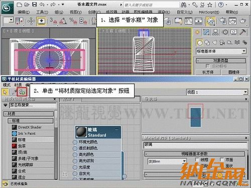Open the Curve Editor toolbar icon
Viewport: 251px width, 188px height.
[x=188, y=21]
